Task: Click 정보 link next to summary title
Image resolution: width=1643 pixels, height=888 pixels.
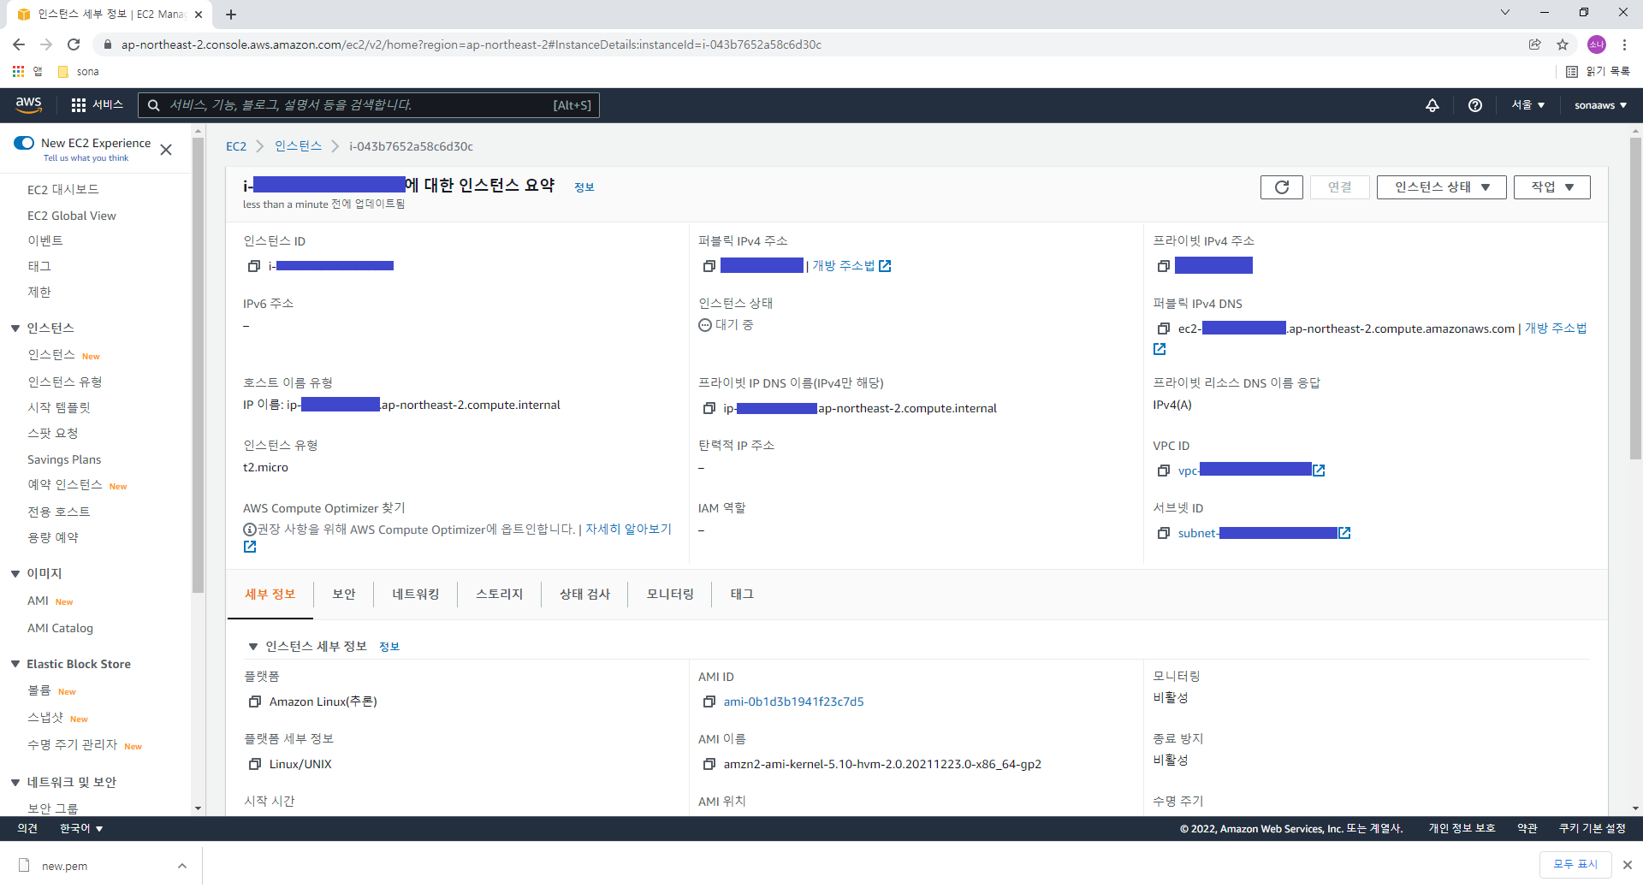Action: coord(584,187)
